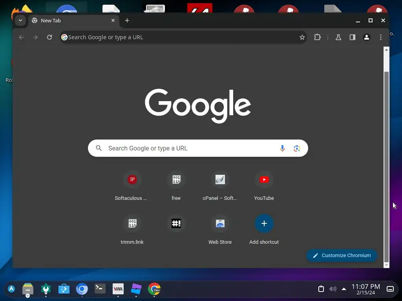This screenshot has width=402, height=301.
Task: Maximize the Chromium window
Action: point(371,20)
